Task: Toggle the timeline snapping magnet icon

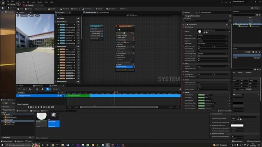Action: click(x=47, y=89)
